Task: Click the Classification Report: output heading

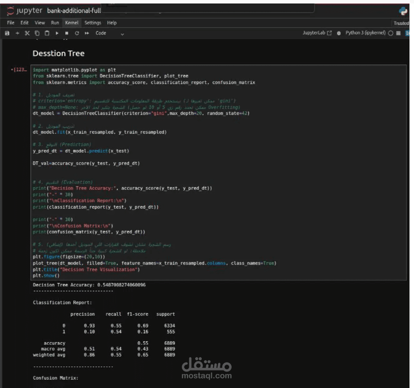Action: pos(62,303)
